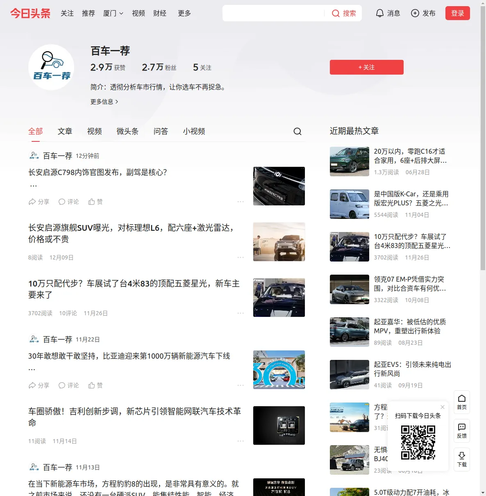Click inside the top search input field
486x496 pixels.
click(x=274, y=13)
